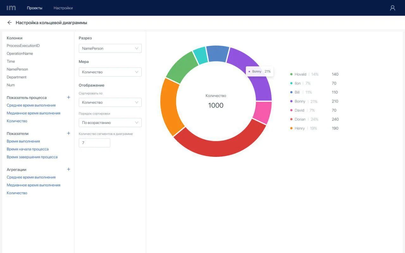This screenshot has width=405, height=253.
Task: Open the Время начала процесса indicator
Action: (28, 149)
